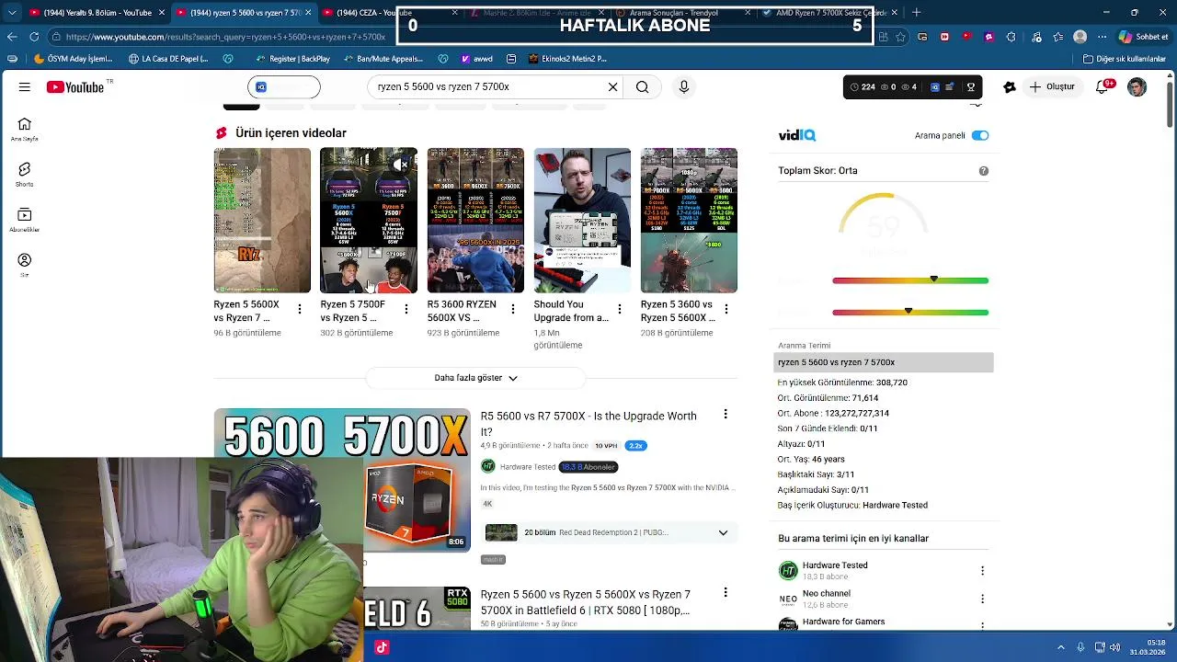Screen dimensions: 1177x662
Task: Click vidIQ blue IQ icon in toolbar
Action: 935,87
